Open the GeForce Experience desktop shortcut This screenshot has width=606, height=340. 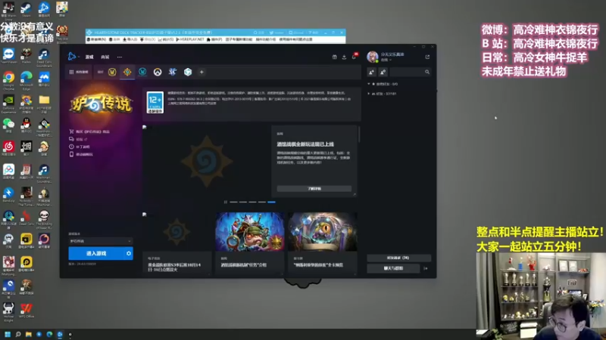[x=8, y=104]
